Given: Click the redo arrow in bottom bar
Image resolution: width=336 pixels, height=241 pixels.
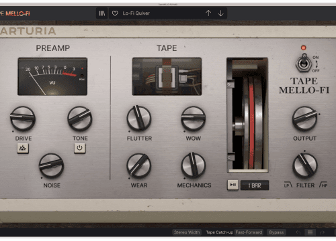Looking at the screenshot, I should [x=322, y=232].
